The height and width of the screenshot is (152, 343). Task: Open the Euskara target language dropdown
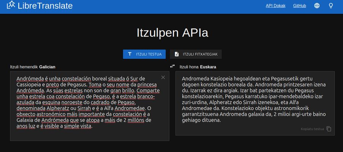208,67
